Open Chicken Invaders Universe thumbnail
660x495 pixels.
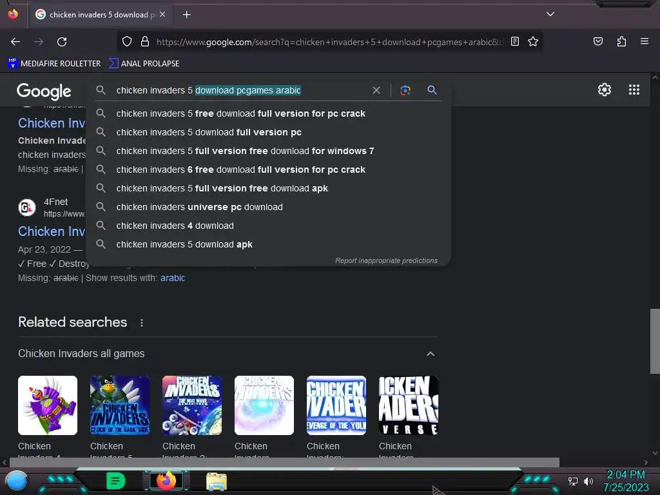pyautogui.click(x=408, y=405)
